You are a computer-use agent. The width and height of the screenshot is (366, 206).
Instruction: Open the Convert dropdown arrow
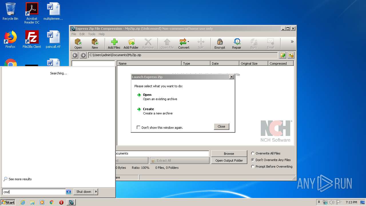coord(188,42)
